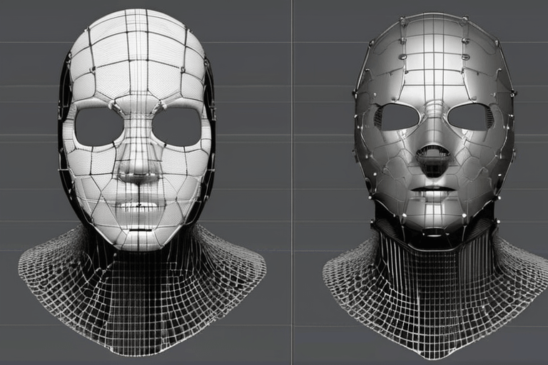Select left eye hole of chrome mask
Screen dimensions: 548x365
[399, 116]
